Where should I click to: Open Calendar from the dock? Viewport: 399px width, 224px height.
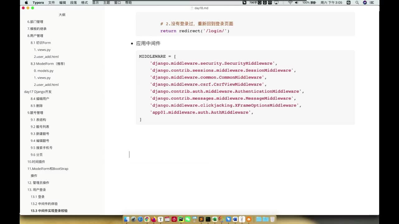click(x=167, y=219)
